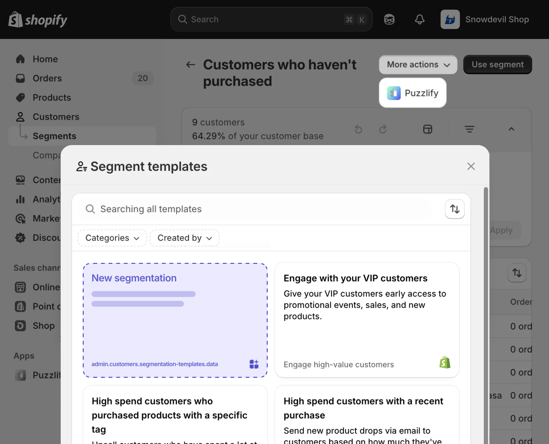Expand the Created by filter dropdown

pyautogui.click(x=185, y=238)
